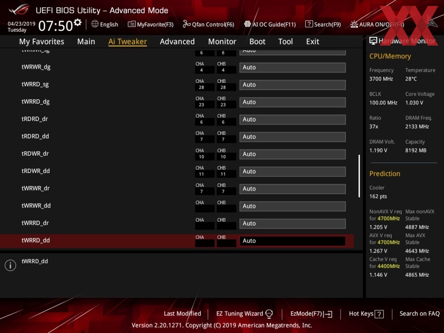The width and height of the screenshot is (444, 333).
Task: Click the 4887 MHz Max nonAVX value
Action: [417, 227]
